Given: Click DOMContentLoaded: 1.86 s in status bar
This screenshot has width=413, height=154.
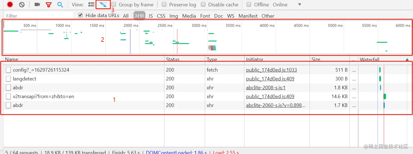Looking at the screenshot, I should [176, 152].
